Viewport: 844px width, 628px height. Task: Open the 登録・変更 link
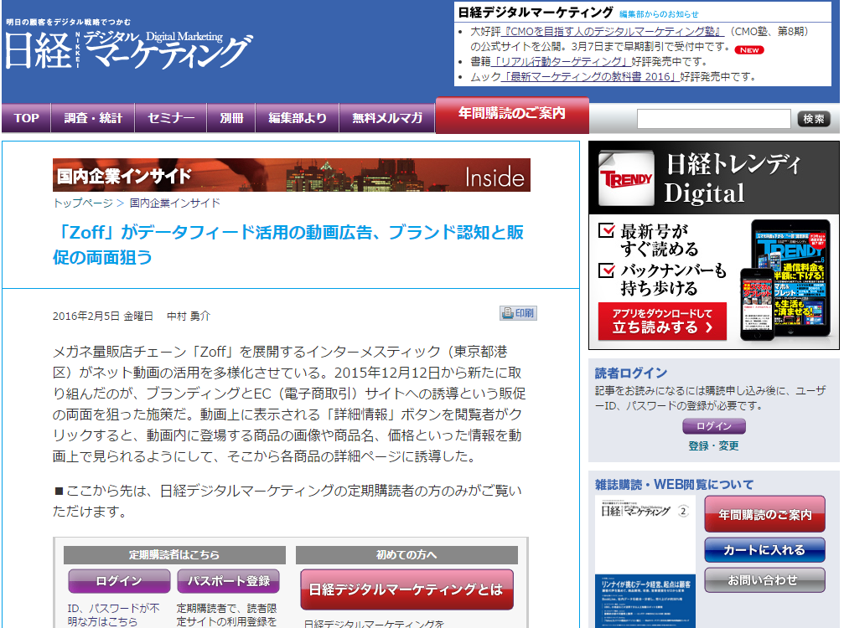point(714,445)
